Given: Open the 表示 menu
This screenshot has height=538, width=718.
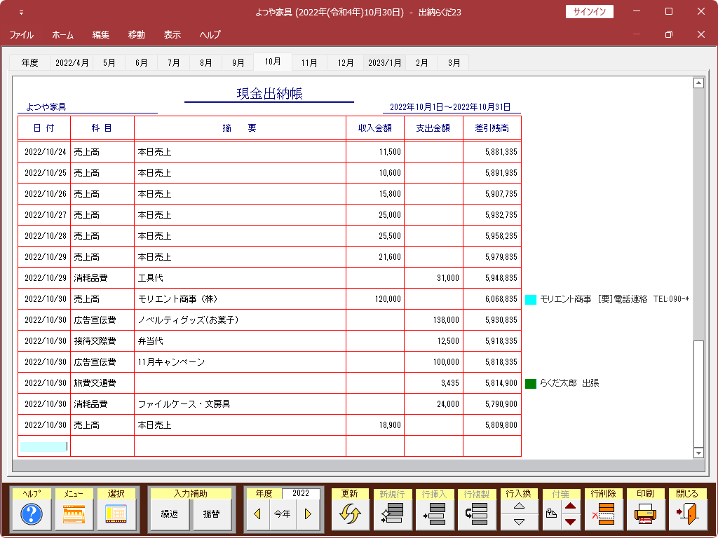Looking at the screenshot, I should [x=172, y=35].
